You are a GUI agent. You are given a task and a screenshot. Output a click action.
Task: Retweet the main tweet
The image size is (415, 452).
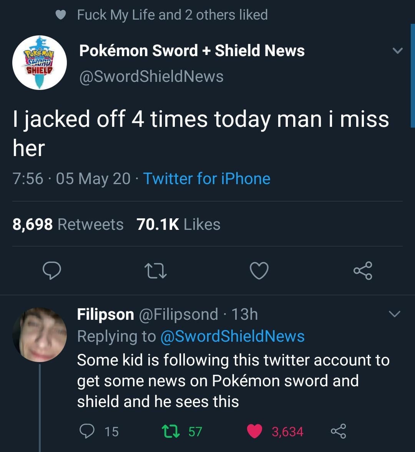point(156,271)
